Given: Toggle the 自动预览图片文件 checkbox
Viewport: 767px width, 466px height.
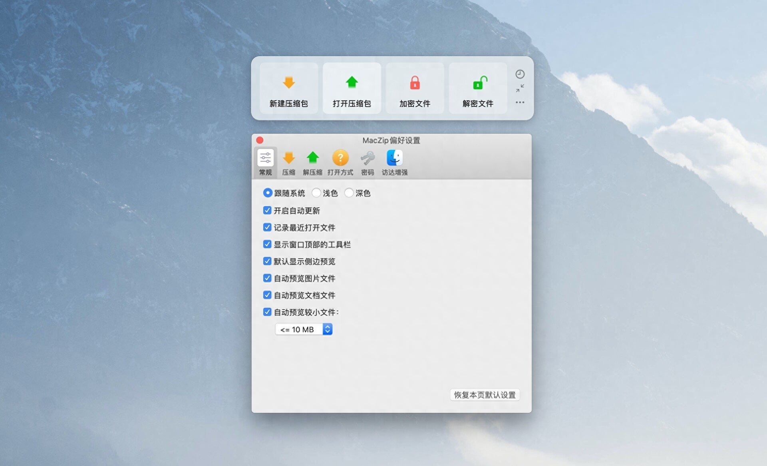Looking at the screenshot, I should (x=267, y=278).
